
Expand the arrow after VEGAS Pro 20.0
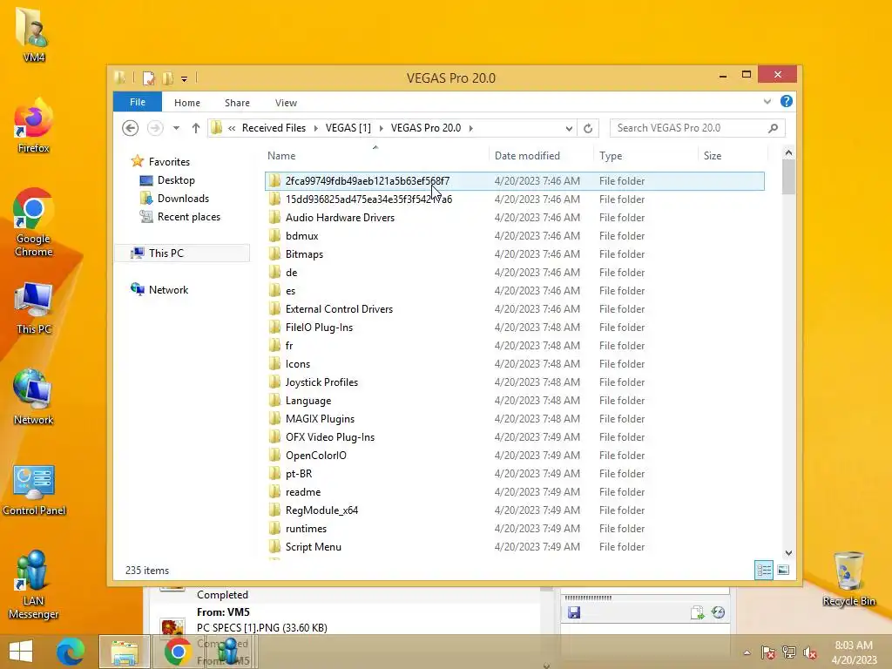[x=471, y=128]
